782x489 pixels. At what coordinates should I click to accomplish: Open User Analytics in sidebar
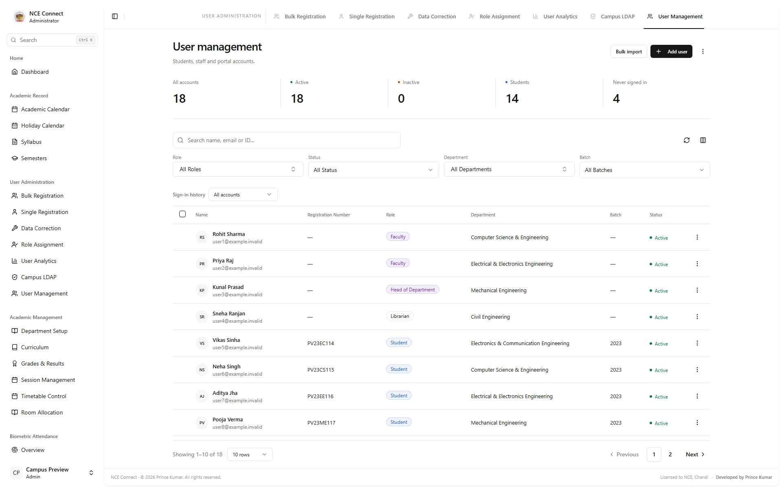click(x=52, y=261)
